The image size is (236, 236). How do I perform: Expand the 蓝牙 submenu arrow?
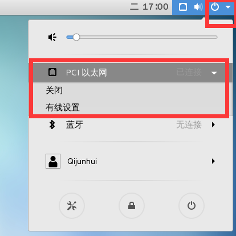tap(213, 125)
